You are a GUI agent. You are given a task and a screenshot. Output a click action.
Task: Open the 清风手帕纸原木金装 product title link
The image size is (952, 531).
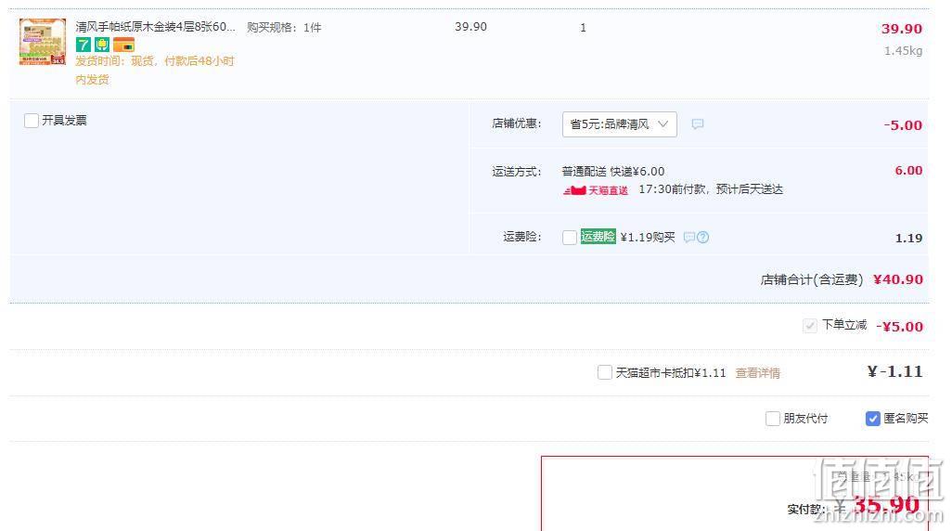[x=156, y=27]
